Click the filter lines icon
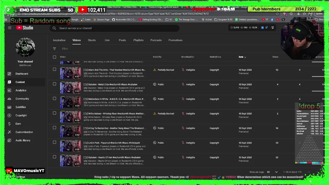Screen dimensions: 329x185 pos(54,49)
